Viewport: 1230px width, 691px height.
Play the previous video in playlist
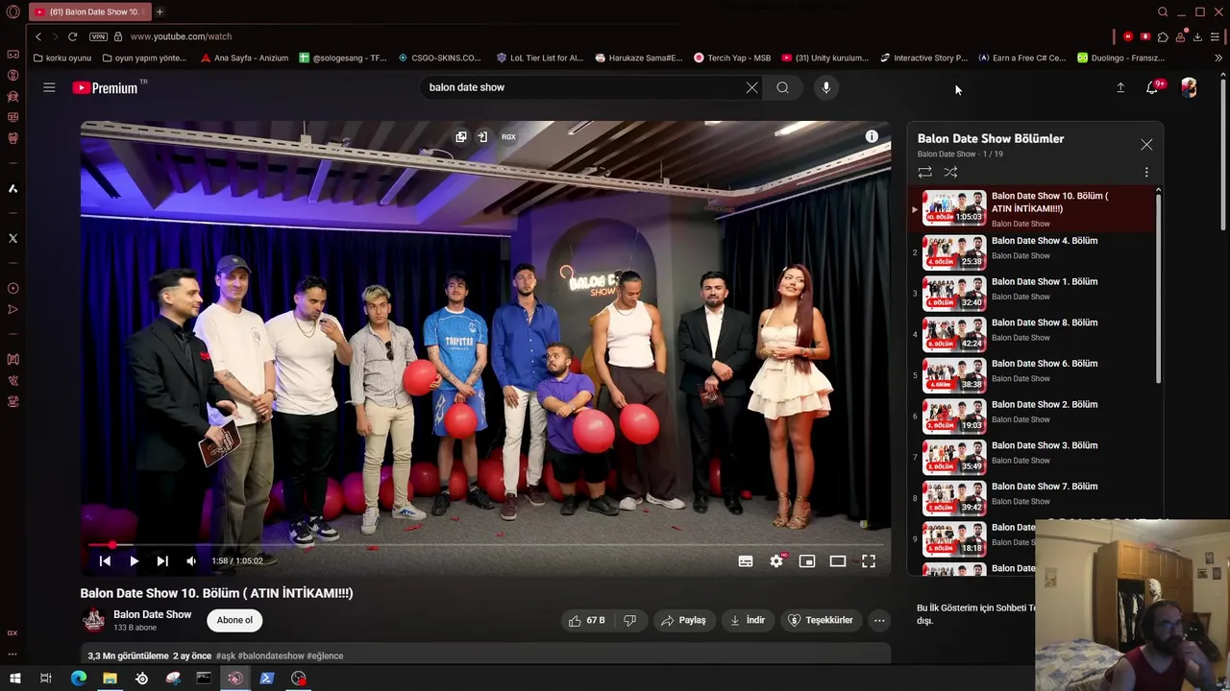[105, 561]
